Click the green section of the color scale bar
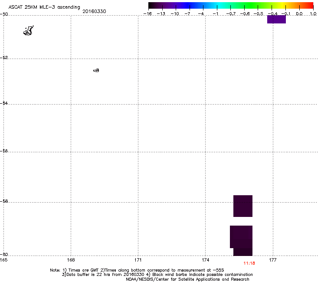Screen dimensions: 321x282 [252, 6]
